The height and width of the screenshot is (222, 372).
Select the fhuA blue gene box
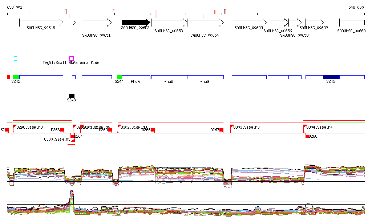click(x=136, y=77)
